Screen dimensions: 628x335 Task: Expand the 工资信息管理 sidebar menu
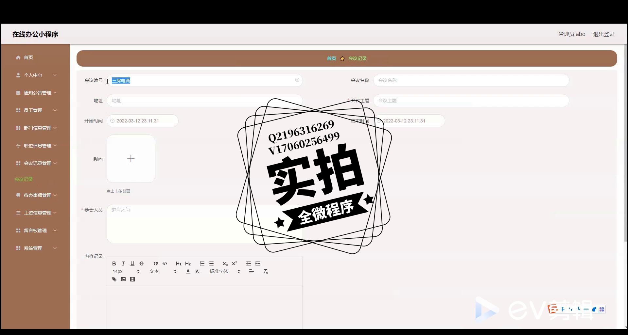35,213
